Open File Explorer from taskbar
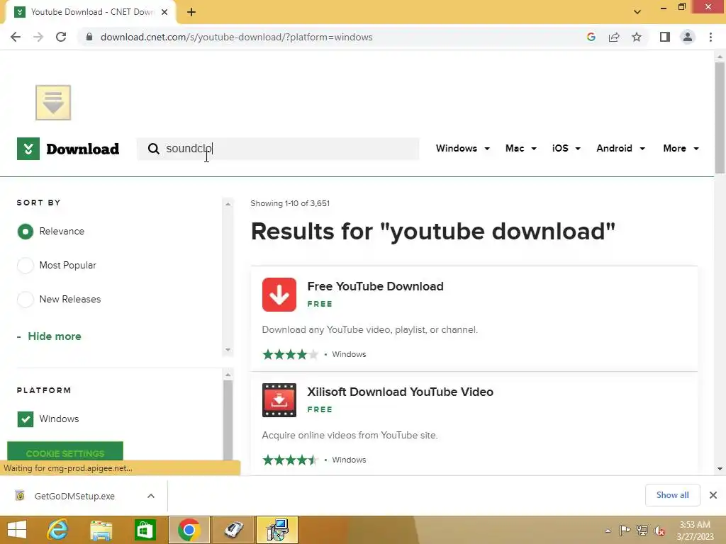 point(101,530)
